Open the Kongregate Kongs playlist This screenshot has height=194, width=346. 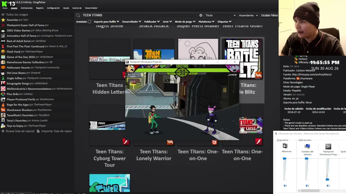(x=27, y=84)
